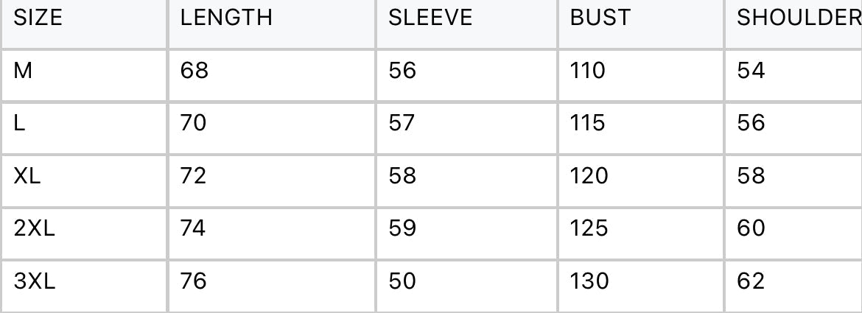Viewport: 862px width, 313px height.
Task: Click the length value 68 cell
Action: (195, 71)
